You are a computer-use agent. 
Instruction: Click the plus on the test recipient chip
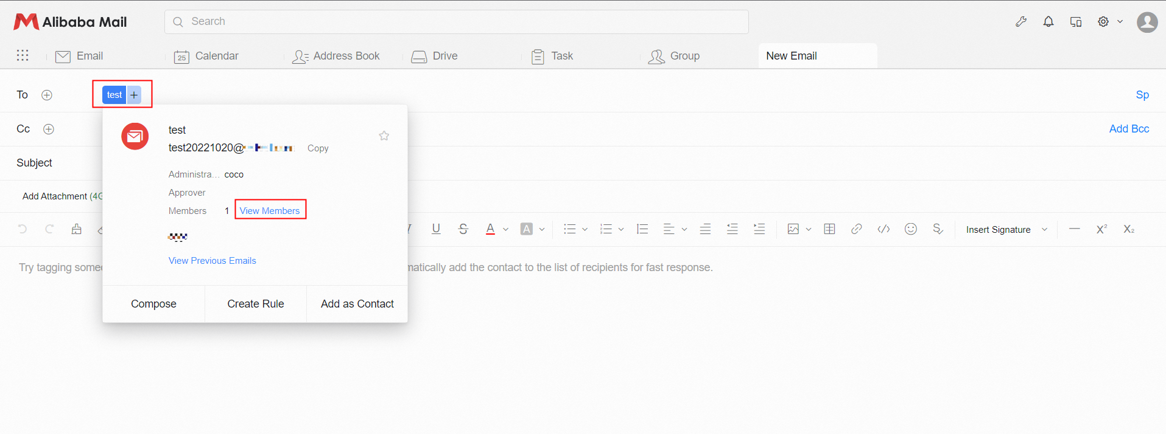click(x=134, y=95)
